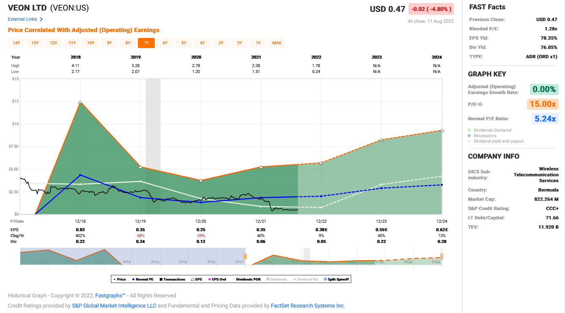Screen dimensions: 565x313
Task: Click the FY13 label in range navigator
Action: tap(127, 262)
